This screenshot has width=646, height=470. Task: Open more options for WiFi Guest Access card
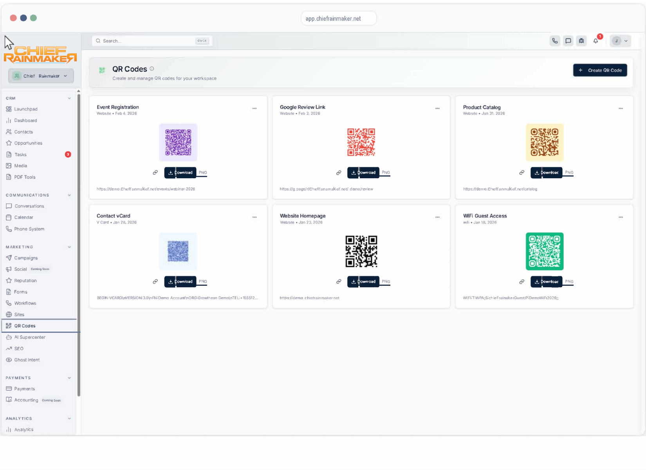(621, 217)
